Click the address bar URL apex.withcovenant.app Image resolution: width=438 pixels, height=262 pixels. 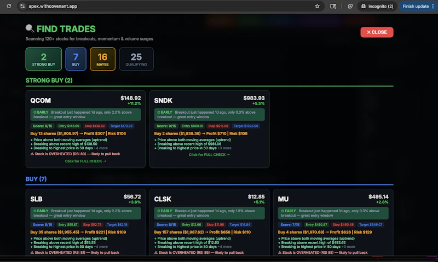[x=53, y=6]
